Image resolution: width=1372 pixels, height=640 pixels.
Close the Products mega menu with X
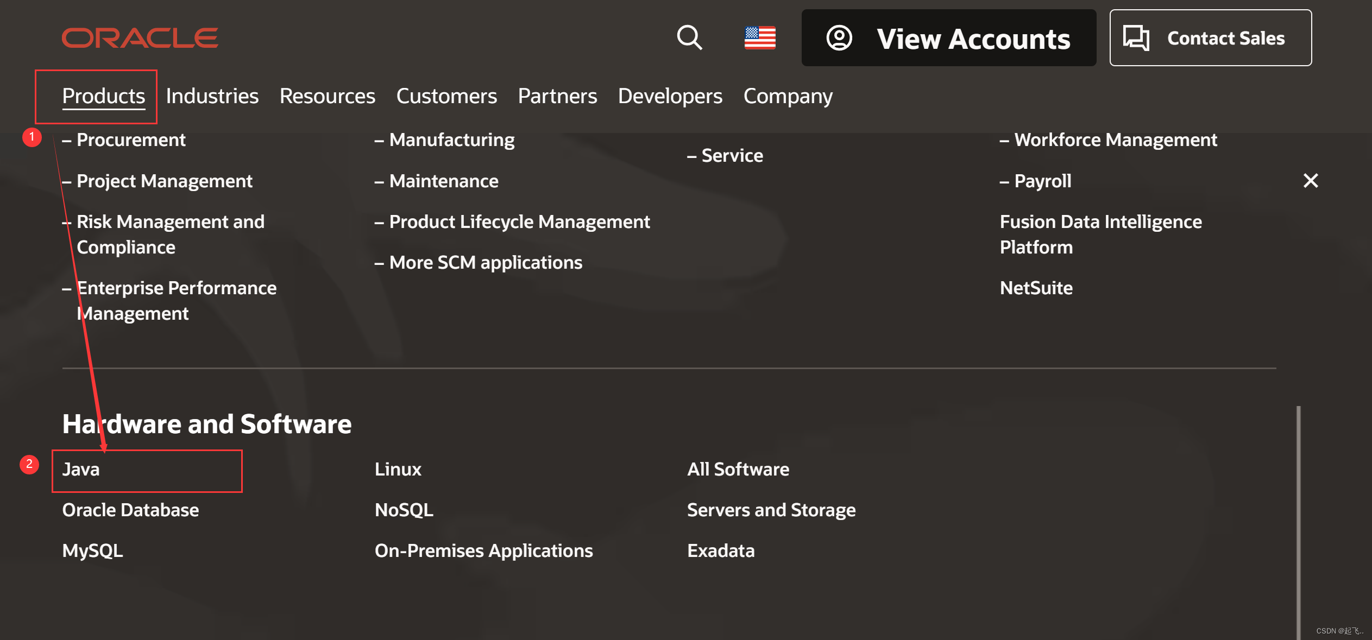[x=1310, y=181]
